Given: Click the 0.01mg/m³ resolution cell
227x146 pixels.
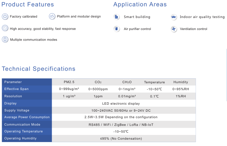Looking at the screenshot, I should 127,96.
